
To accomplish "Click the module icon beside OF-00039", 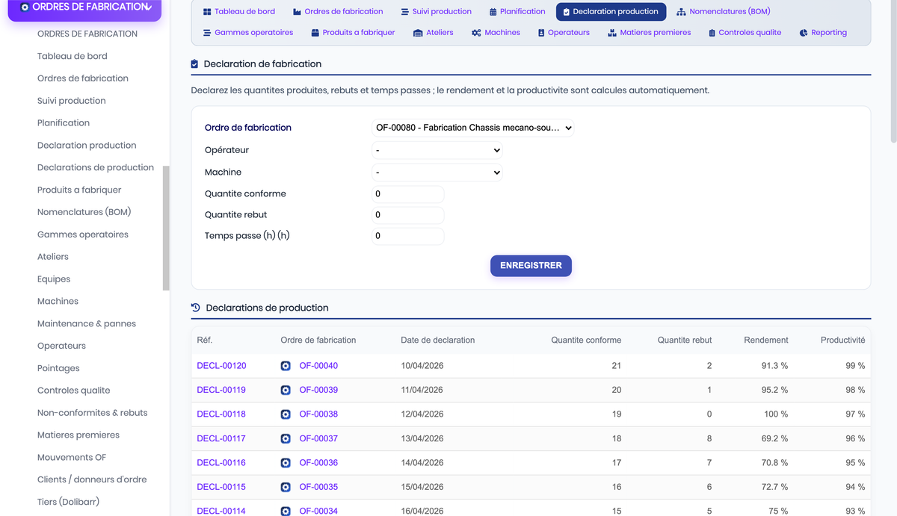I will coord(286,391).
